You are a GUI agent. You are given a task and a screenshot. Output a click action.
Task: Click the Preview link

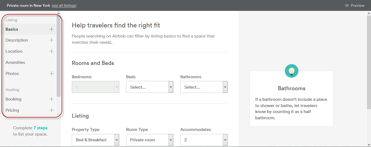click(x=357, y=5)
